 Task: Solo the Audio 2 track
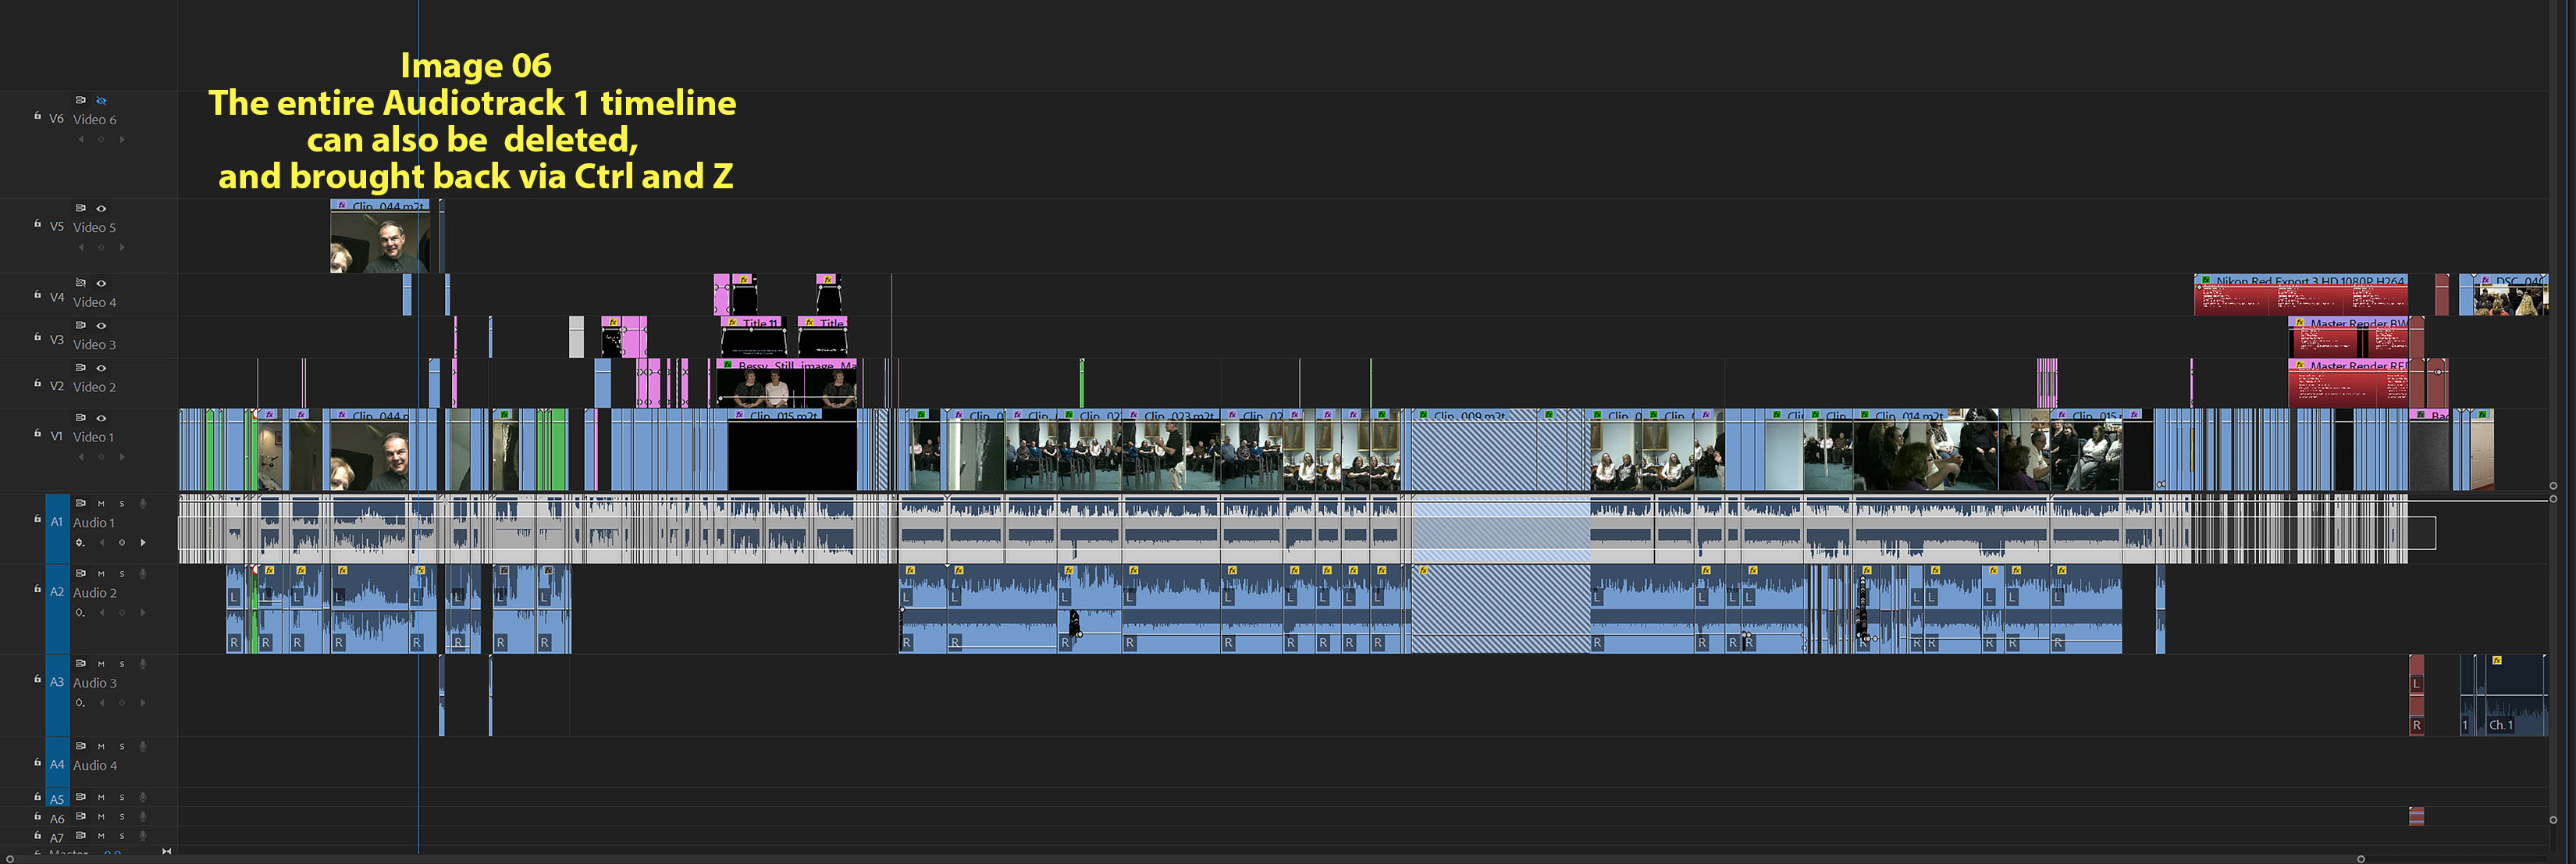click(122, 573)
